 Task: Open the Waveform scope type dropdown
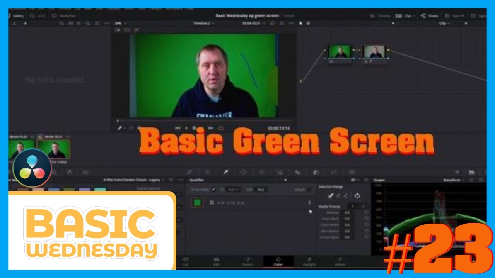tap(454, 180)
